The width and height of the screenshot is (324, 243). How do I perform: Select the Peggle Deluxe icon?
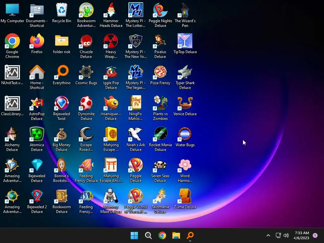pos(135,165)
